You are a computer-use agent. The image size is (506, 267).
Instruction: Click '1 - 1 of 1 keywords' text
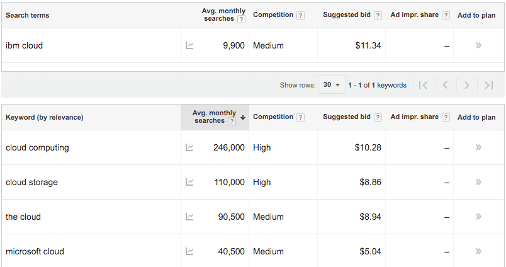377,85
